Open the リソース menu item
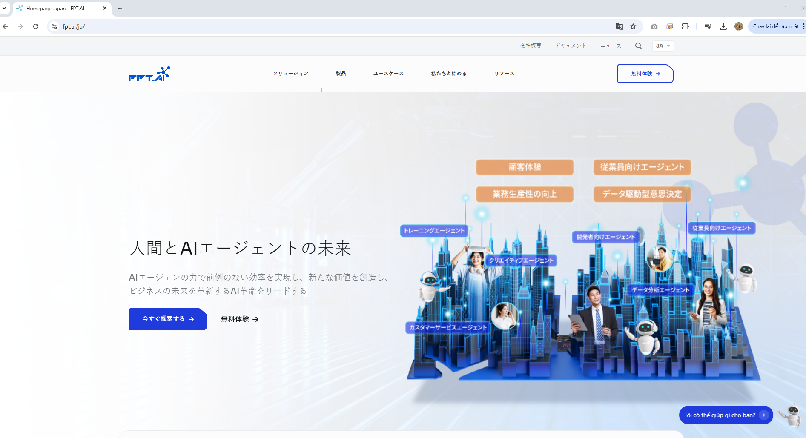 tap(504, 74)
